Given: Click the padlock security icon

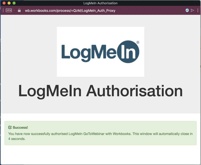Looking at the screenshot, I should (x=19, y=10).
